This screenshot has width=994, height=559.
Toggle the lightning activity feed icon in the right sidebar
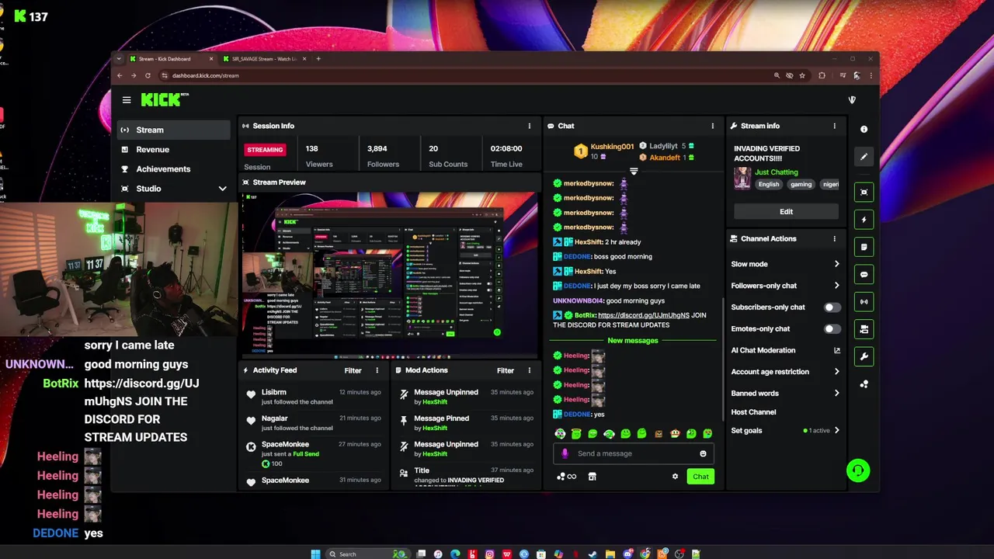[864, 220]
